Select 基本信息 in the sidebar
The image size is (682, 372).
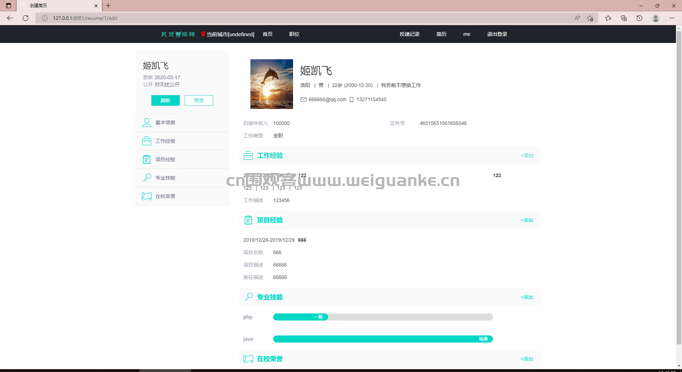(x=182, y=122)
